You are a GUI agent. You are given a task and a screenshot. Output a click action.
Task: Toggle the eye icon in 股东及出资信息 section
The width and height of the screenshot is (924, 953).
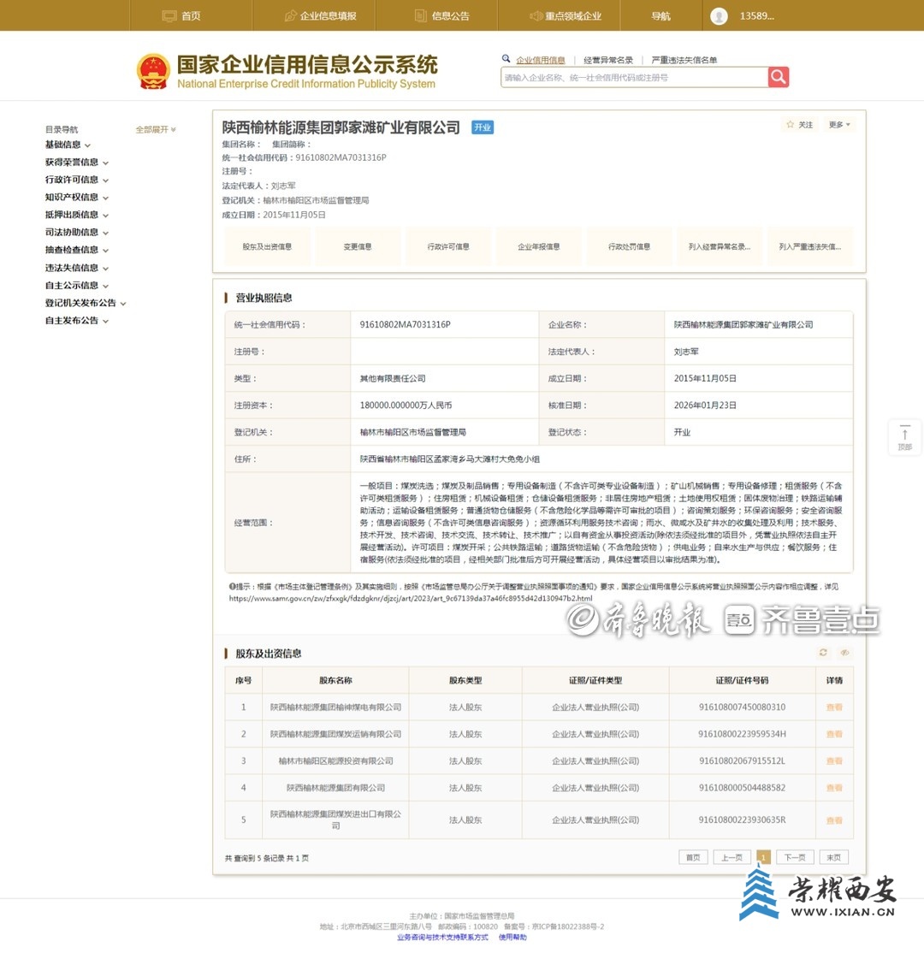(x=844, y=652)
